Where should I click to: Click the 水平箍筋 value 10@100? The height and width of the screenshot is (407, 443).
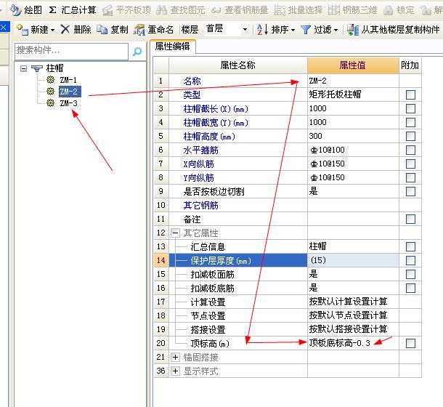click(353, 150)
